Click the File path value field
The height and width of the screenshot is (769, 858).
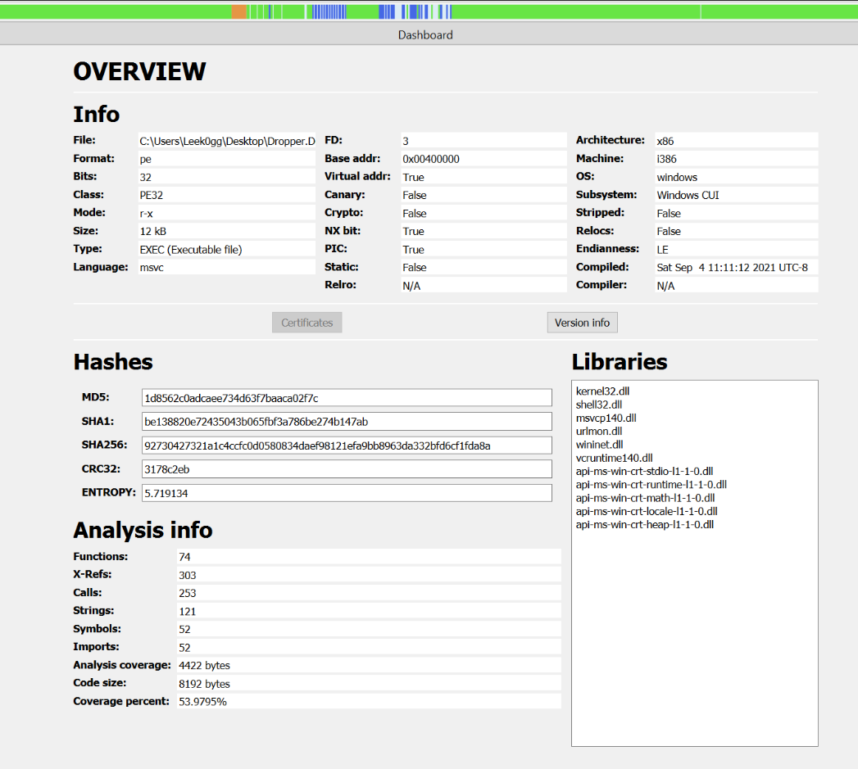point(227,141)
